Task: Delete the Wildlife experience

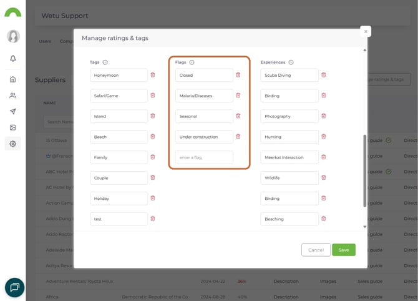Action: point(324,178)
